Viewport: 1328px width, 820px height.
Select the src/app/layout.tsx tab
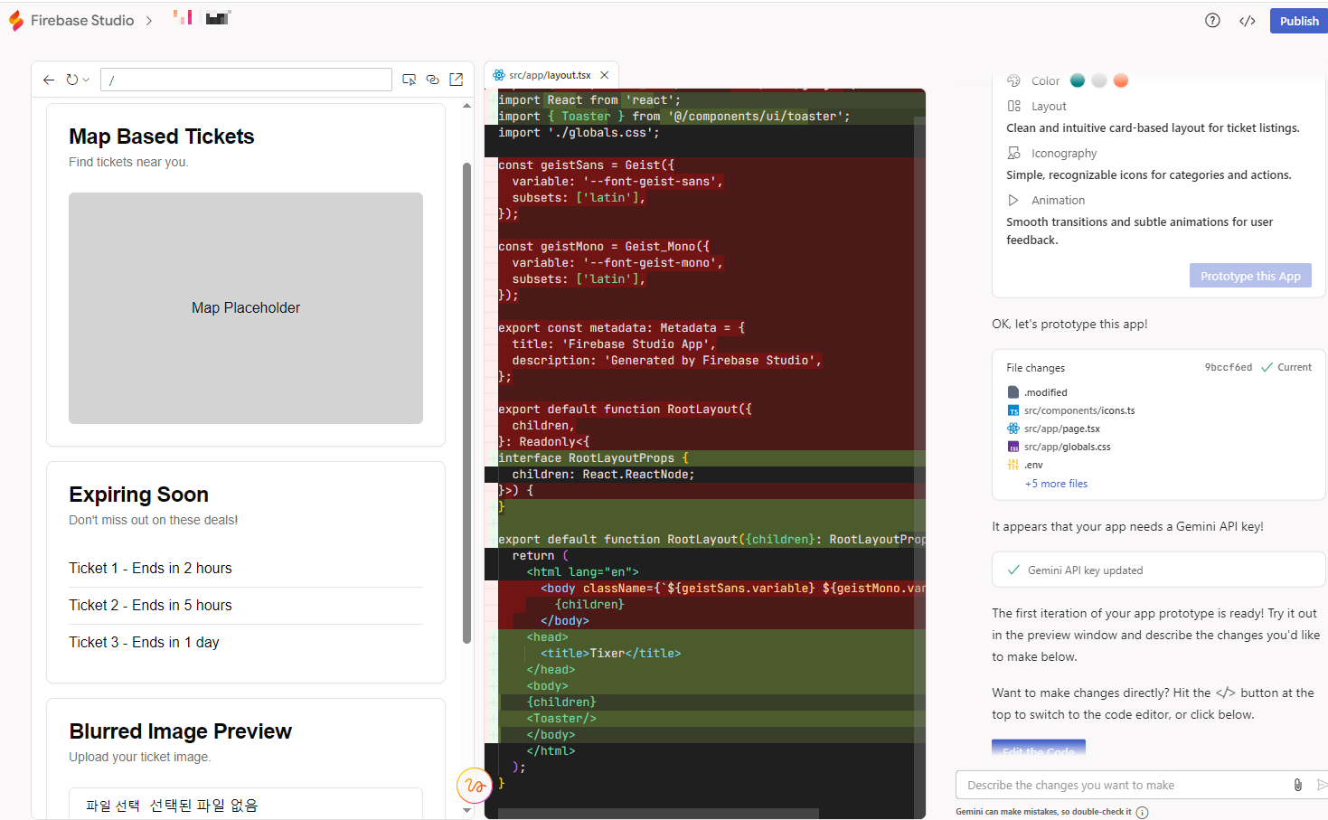(550, 75)
